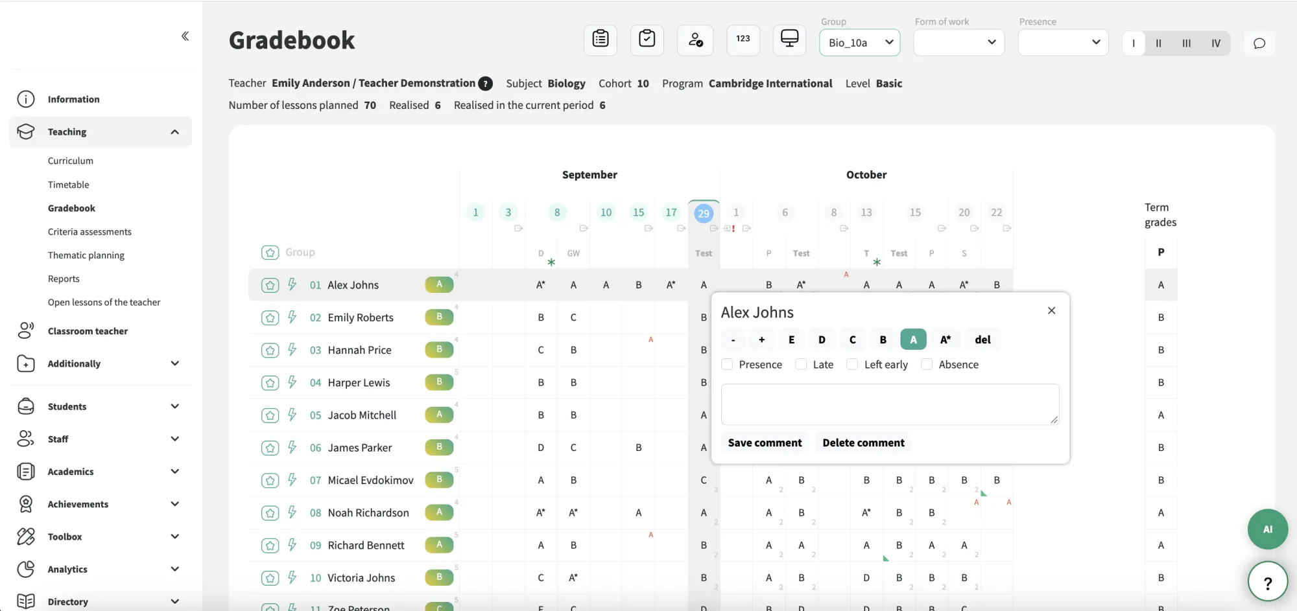Screen dimensions: 1297x611
Task: Click the help icon next to Teacher Demonstration
Action: point(485,84)
